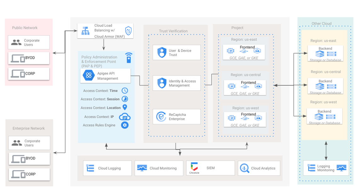
Task: Select the Public Network CORP card
Action: pyautogui.click(x=29, y=74)
